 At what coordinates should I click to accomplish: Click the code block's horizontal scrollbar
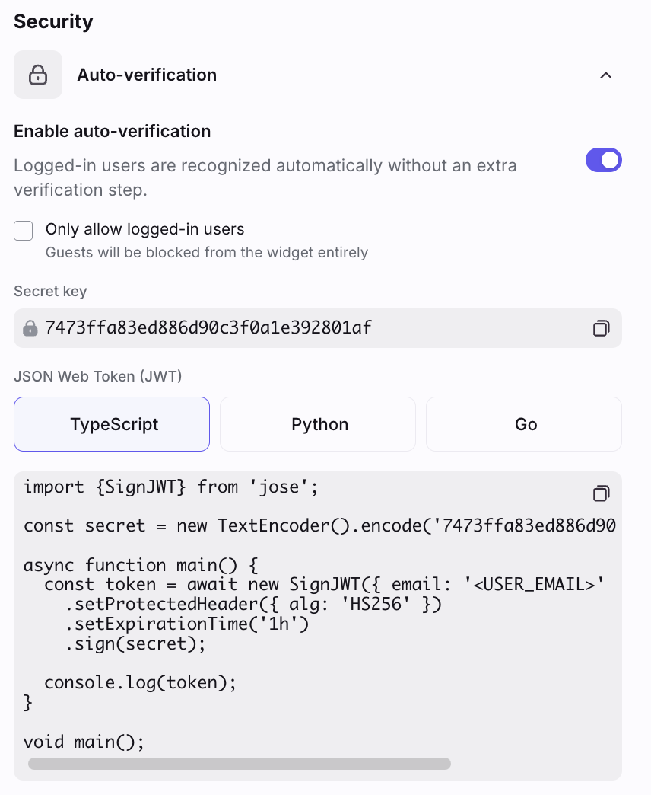point(240,763)
